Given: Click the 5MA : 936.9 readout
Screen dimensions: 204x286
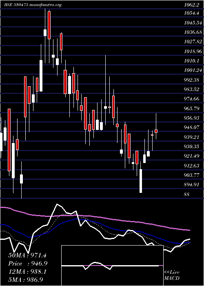Looking at the screenshot, I should click(x=25, y=280).
